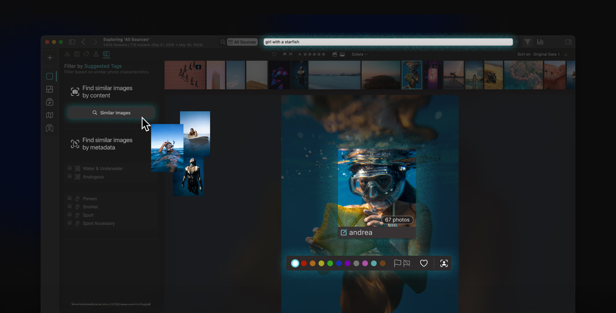This screenshot has width=616, height=313.
Task: Open the All Sources selector
Action: 242,42
